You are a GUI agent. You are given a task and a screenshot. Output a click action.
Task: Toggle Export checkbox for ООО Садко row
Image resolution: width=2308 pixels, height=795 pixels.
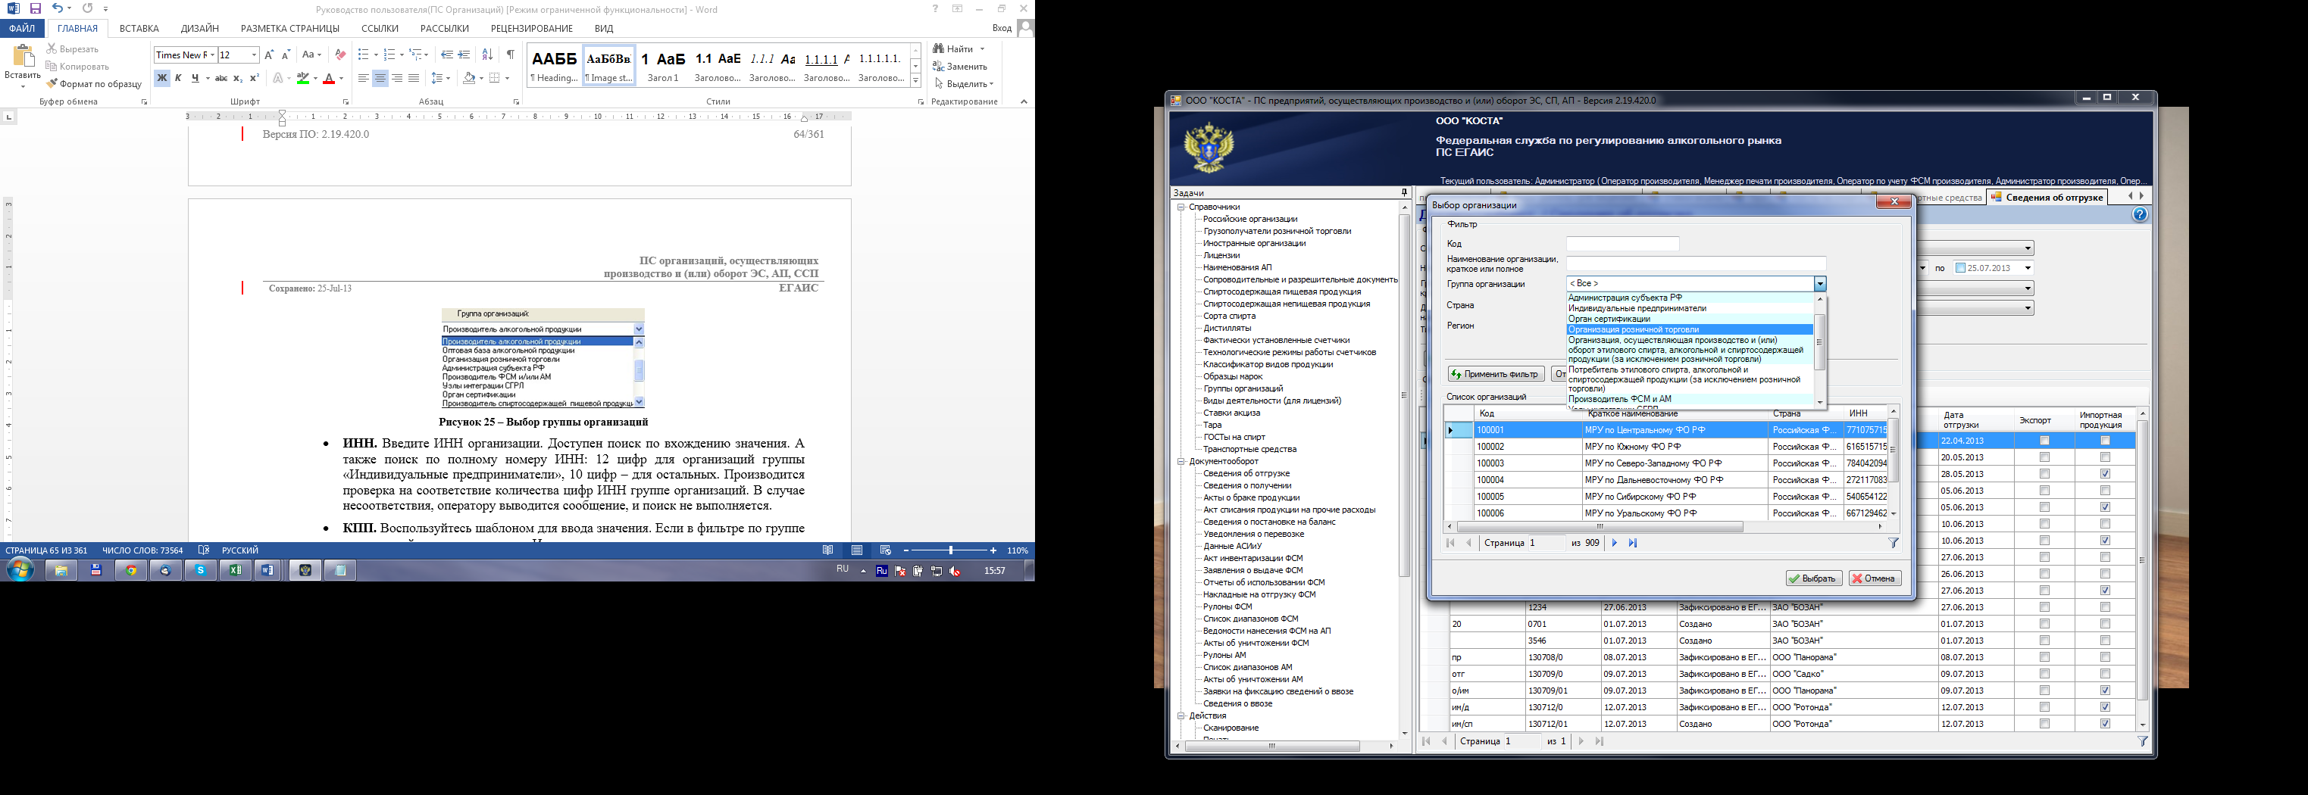[x=2044, y=674]
